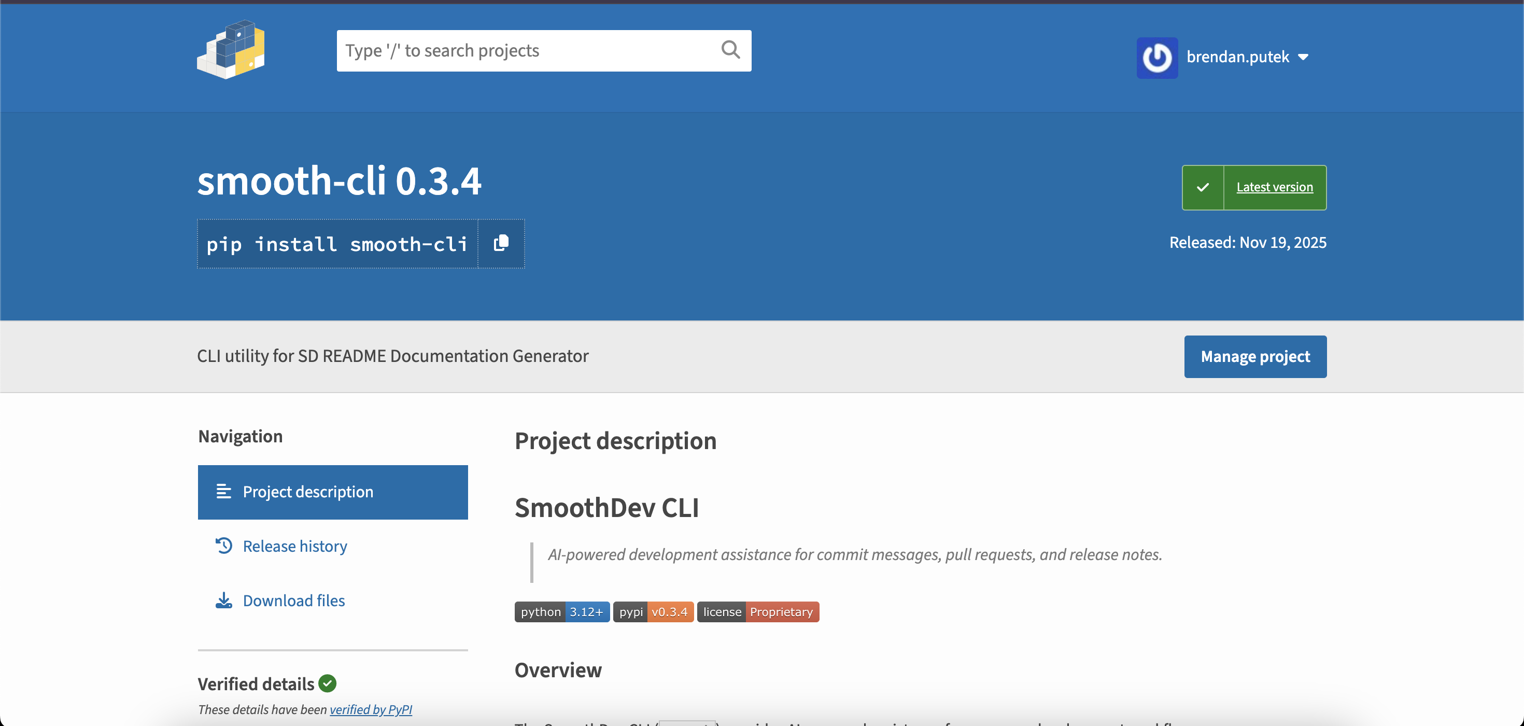
Task: Click the green checkmark beside Latest version
Action: (x=1202, y=188)
